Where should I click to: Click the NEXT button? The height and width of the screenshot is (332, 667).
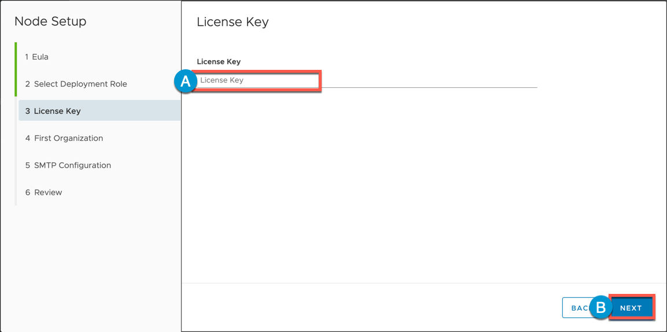tap(631, 308)
